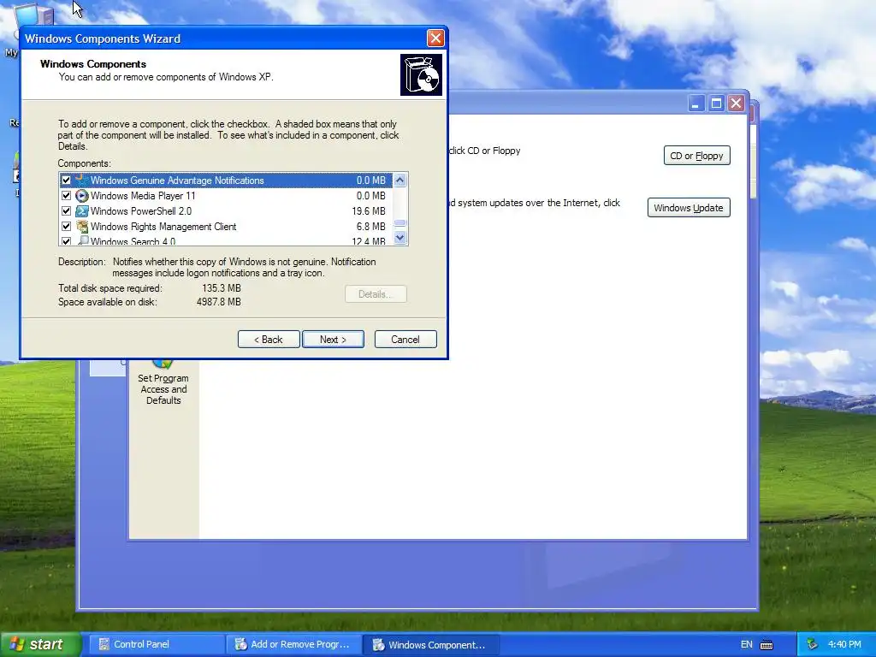
Task: Click Windows Components taskbar button
Action: [x=431, y=645]
